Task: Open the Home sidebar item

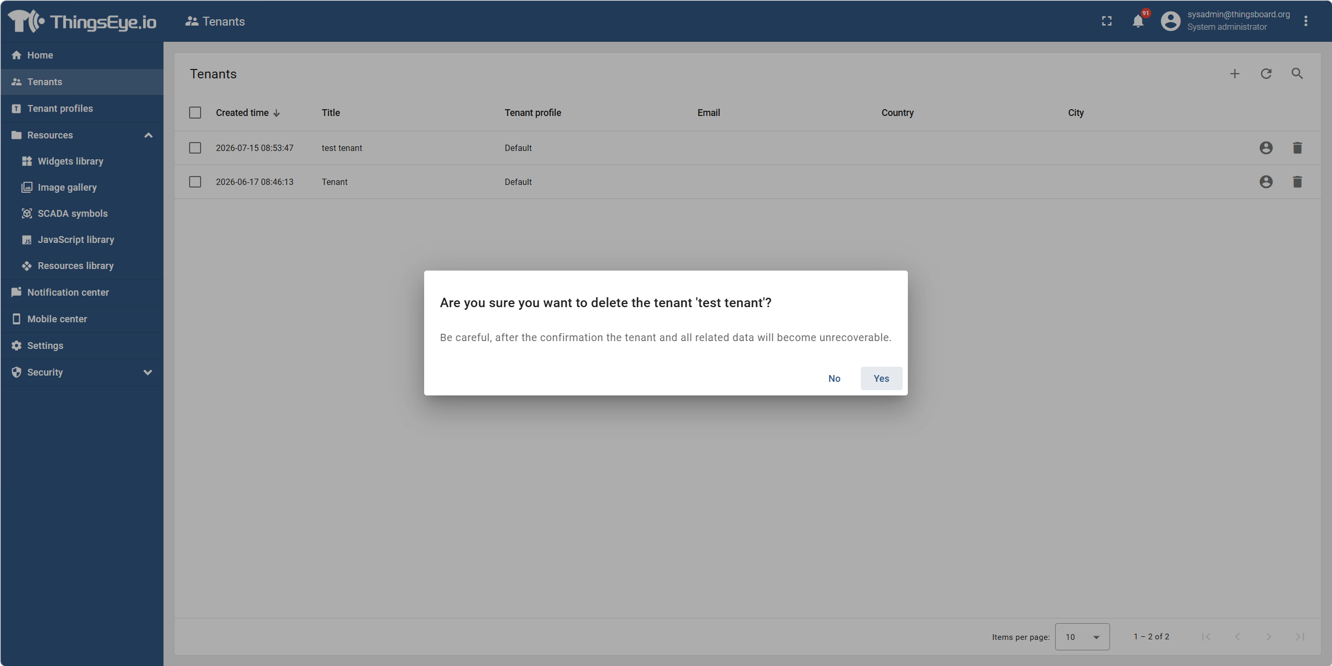Action: (x=82, y=55)
